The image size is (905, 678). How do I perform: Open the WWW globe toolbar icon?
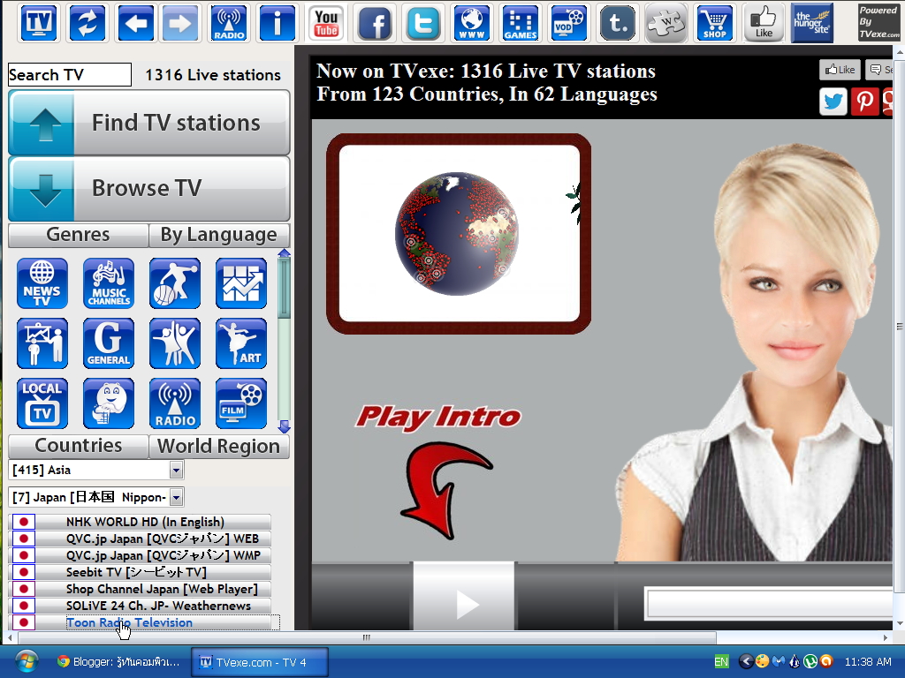[472, 23]
